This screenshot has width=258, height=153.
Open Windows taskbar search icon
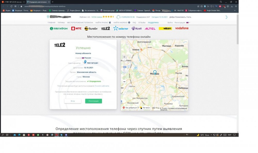pyautogui.click(x=3, y=135)
